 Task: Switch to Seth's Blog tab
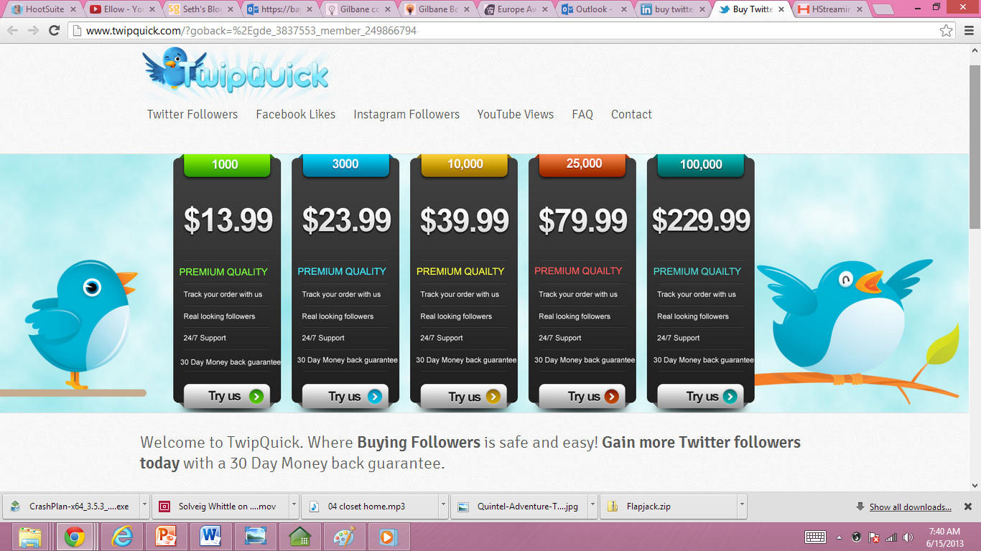tap(201, 10)
